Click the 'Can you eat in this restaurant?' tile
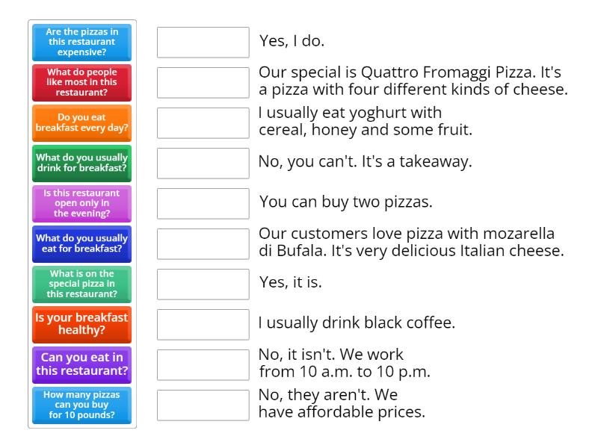This screenshot has height=448, width=598. pos(82,365)
